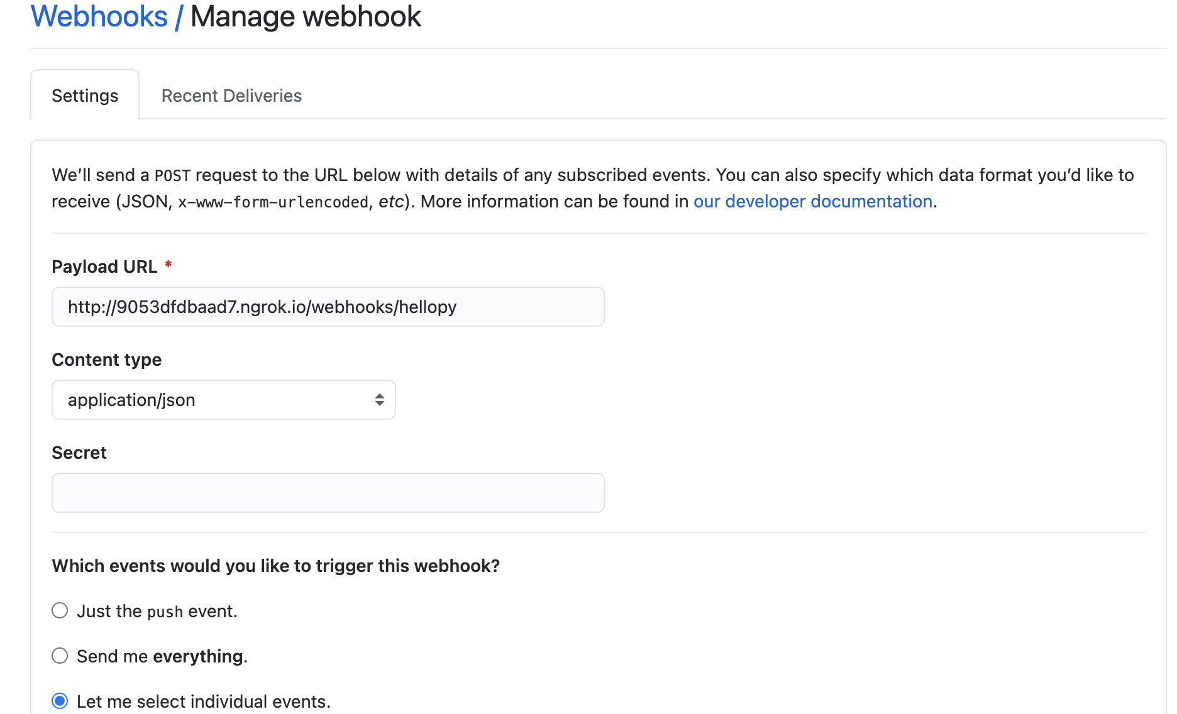1177x714 pixels.
Task: Open the Content type dropdown
Action: (x=223, y=400)
